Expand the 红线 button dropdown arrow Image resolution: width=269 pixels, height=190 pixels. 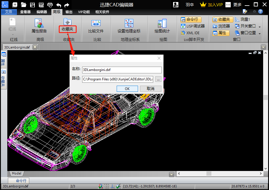pos(13,35)
